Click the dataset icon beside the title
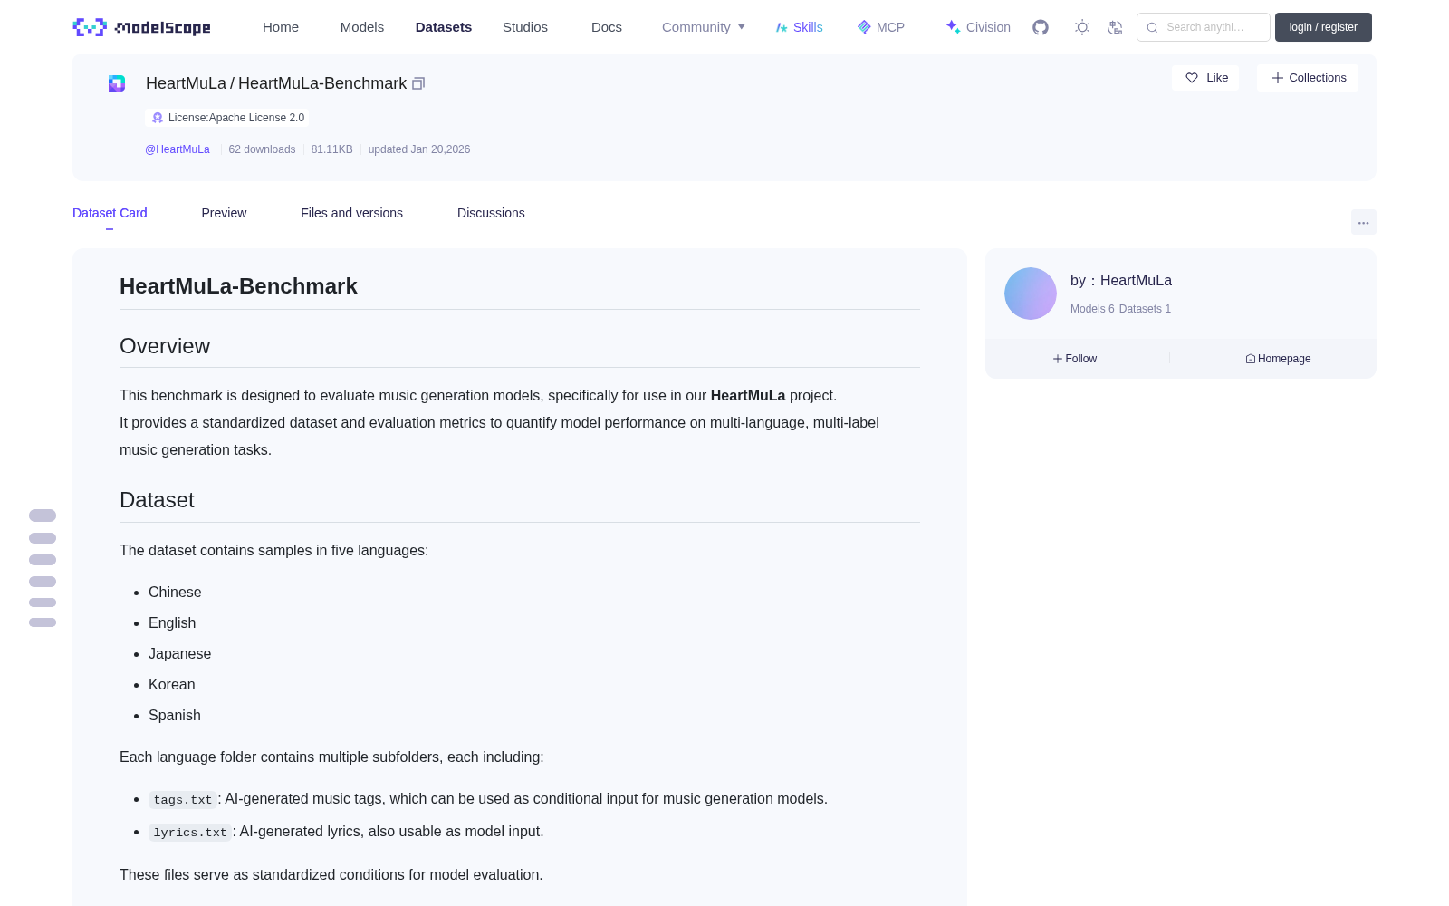 tap(117, 83)
